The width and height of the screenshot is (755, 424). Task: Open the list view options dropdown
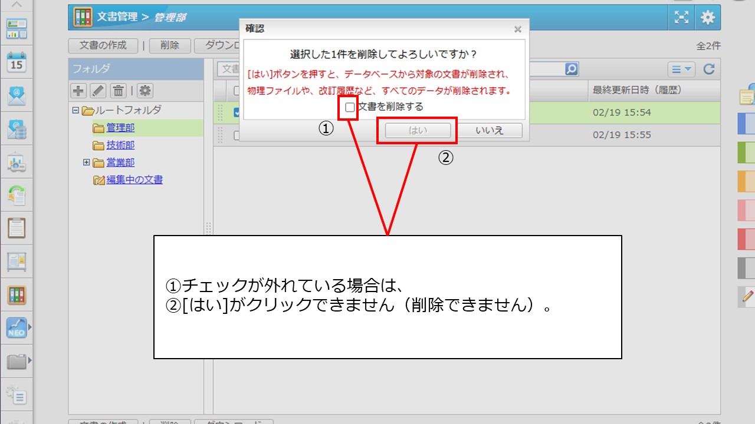click(x=682, y=69)
